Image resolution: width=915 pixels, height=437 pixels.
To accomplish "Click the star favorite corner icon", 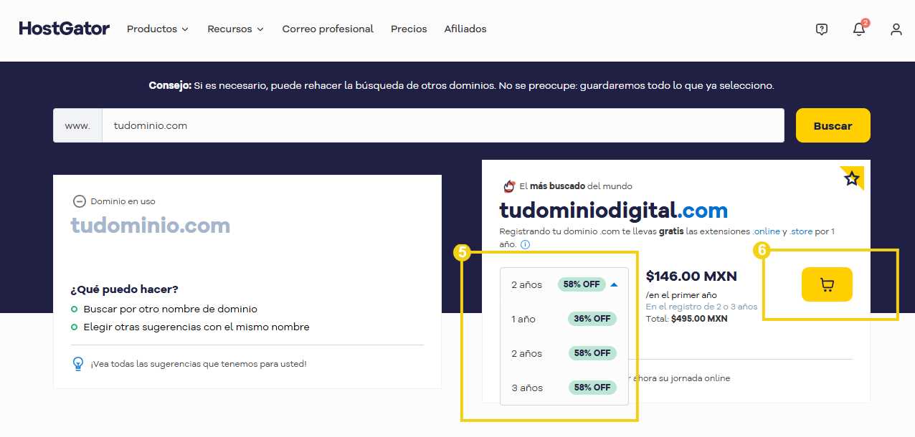I will click(x=852, y=178).
